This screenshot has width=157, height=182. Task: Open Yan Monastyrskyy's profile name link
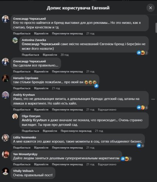[25, 154]
